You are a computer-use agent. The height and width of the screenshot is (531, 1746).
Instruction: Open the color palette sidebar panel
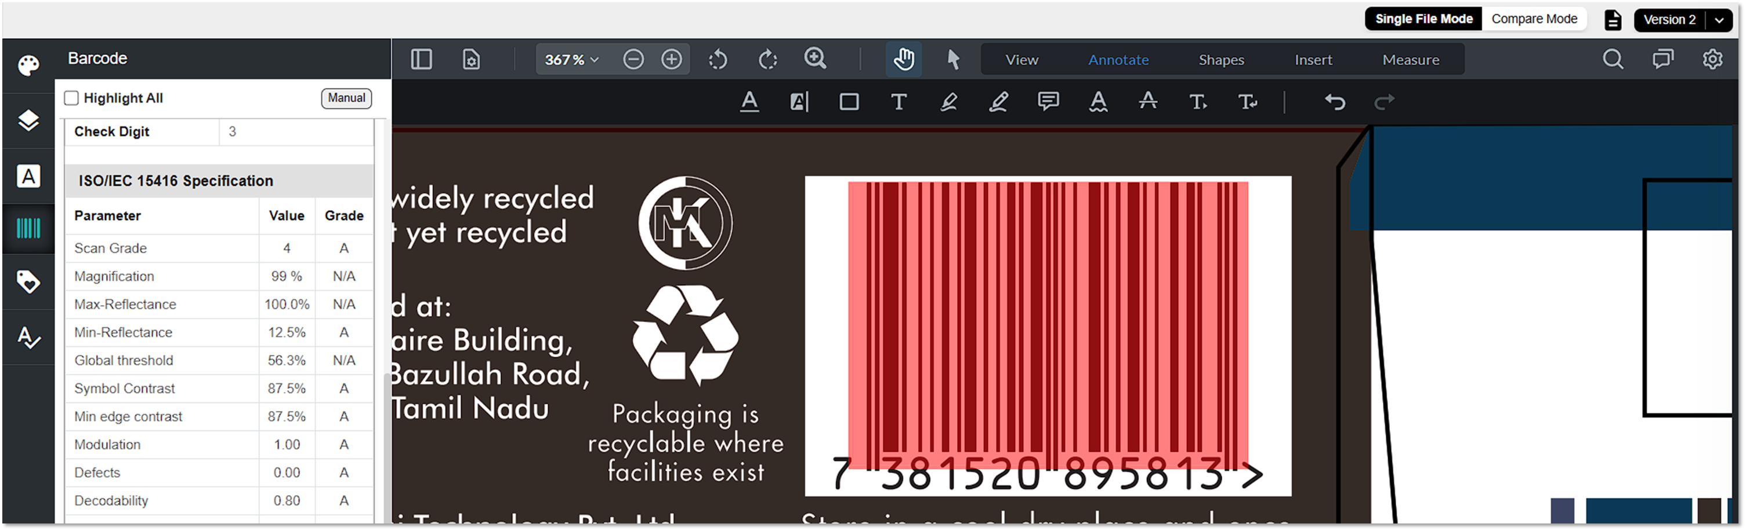tap(28, 65)
